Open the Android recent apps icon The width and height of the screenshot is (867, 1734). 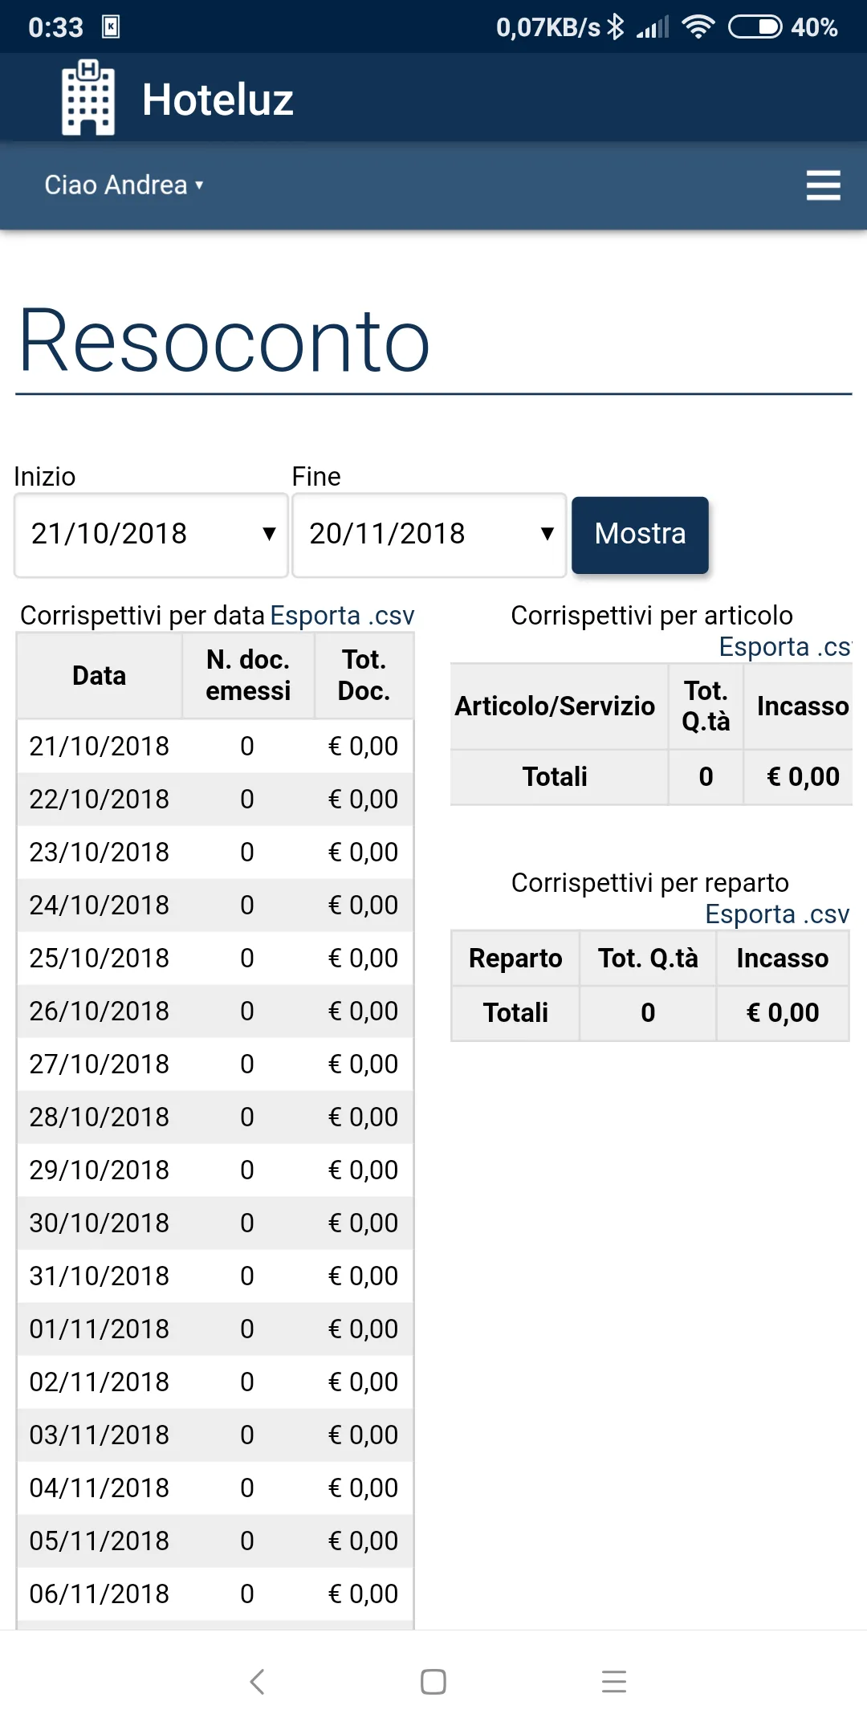pyautogui.click(x=613, y=1682)
